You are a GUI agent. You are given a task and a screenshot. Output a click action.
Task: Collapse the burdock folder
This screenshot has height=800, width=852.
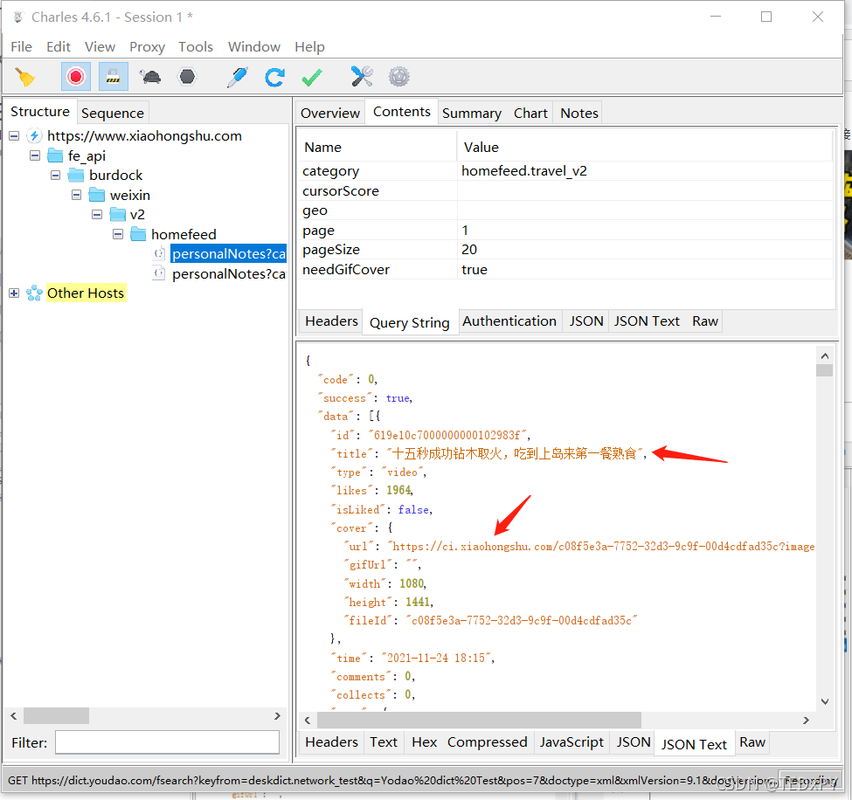tap(55, 175)
